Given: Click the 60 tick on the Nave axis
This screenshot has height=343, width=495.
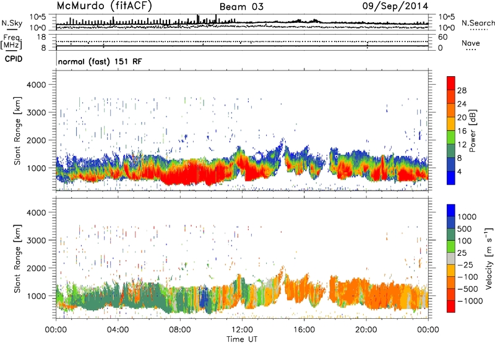Looking at the screenshot, I should coord(443,37).
